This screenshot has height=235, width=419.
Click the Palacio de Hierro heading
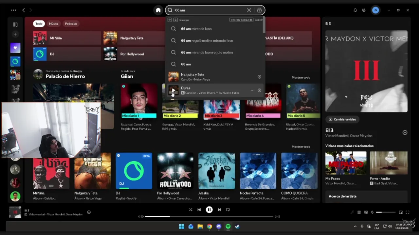[65, 76]
